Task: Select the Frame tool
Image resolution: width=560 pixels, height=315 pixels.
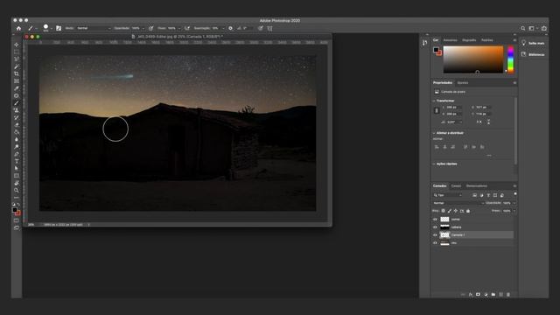Action: point(17,81)
